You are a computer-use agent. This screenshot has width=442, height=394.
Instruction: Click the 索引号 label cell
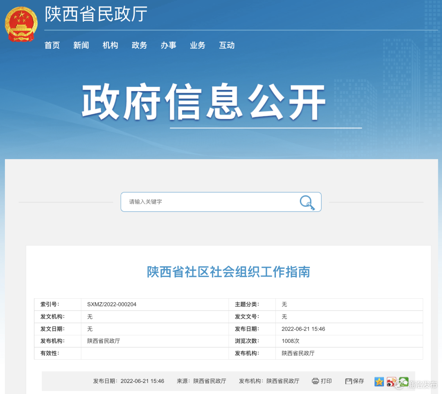[x=58, y=304]
